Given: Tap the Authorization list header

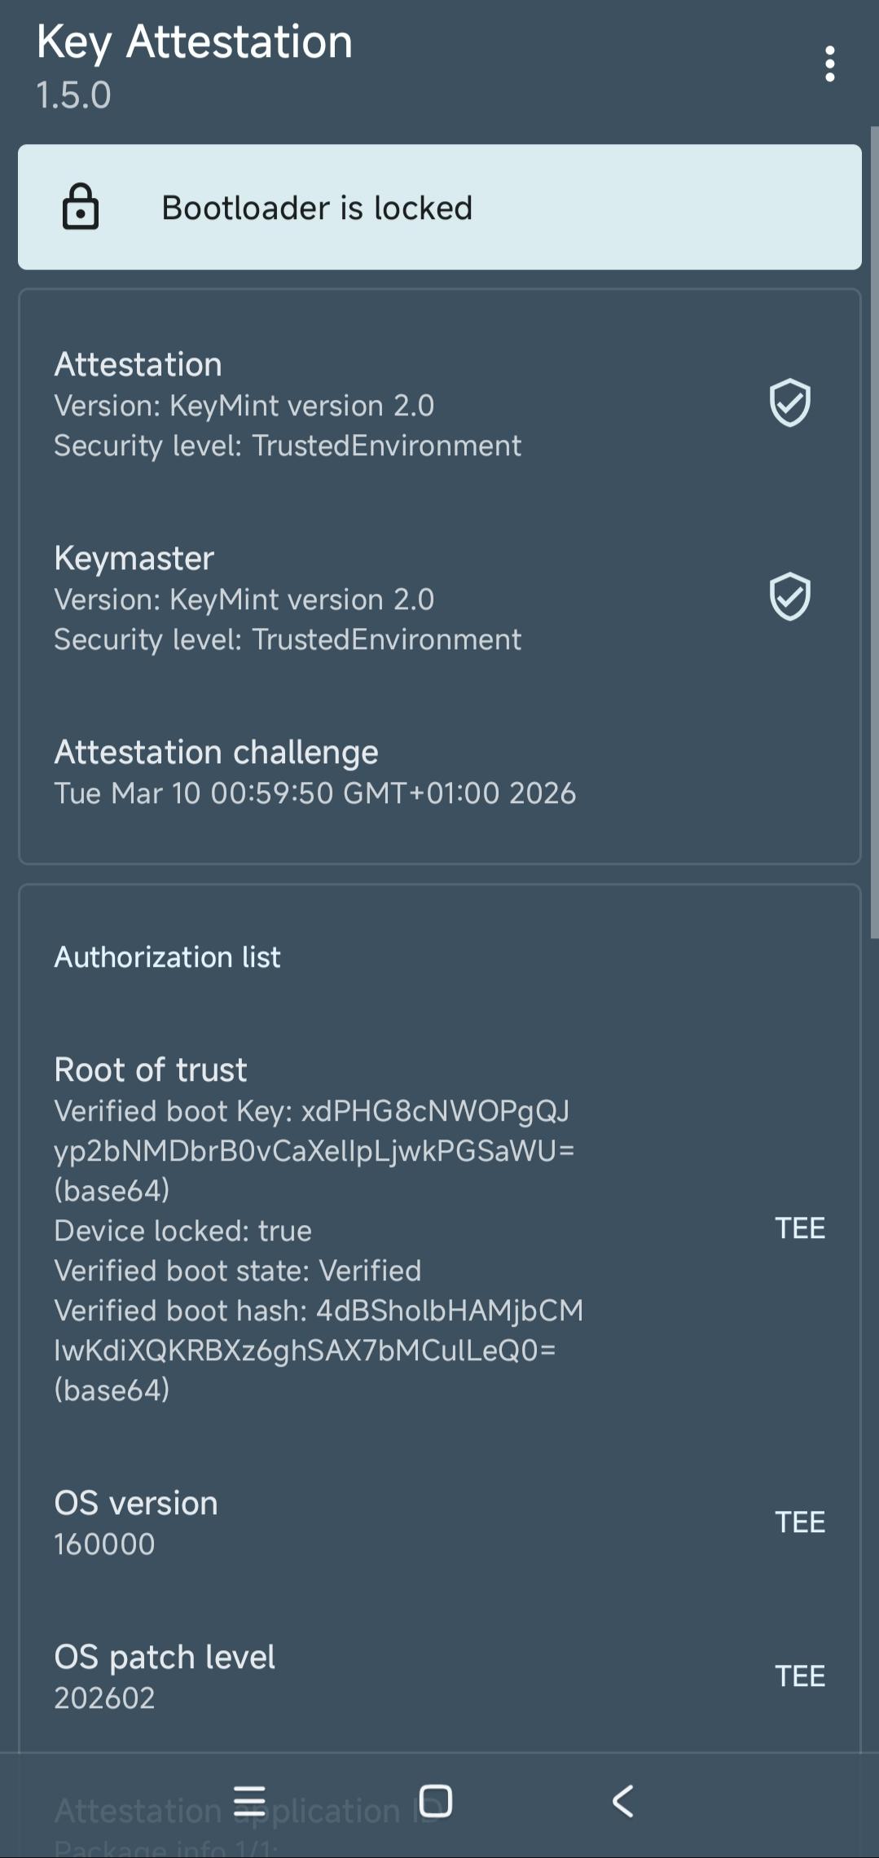Looking at the screenshot, I should click(167, 957).
